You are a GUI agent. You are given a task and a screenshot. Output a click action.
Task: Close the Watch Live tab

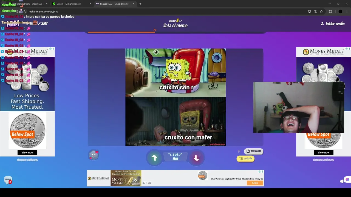click(x=47, y=4)
